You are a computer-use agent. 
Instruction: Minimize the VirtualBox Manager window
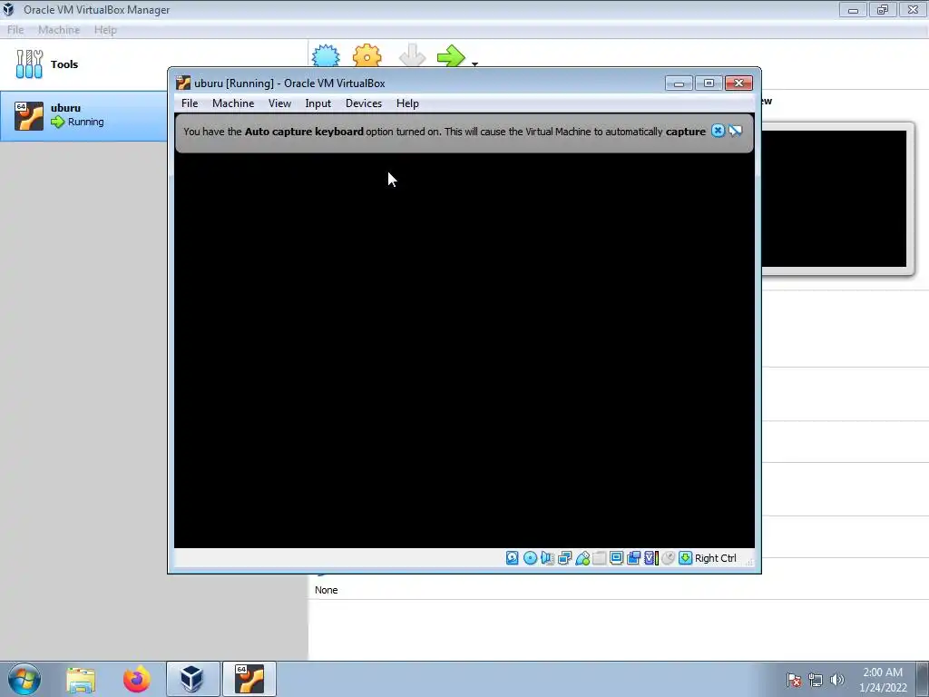point(853,9)
